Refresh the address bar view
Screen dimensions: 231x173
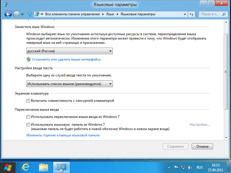click(x=191, y=14)
